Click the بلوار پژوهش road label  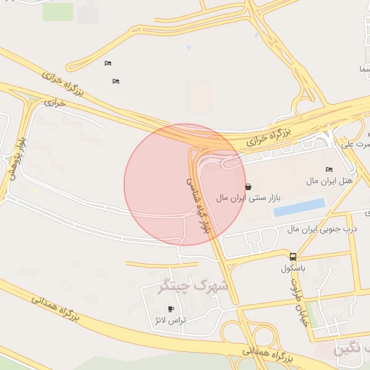[17, 159]
